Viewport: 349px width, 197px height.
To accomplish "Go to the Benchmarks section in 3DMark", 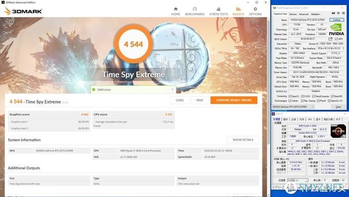I will [x=195, y=11].
